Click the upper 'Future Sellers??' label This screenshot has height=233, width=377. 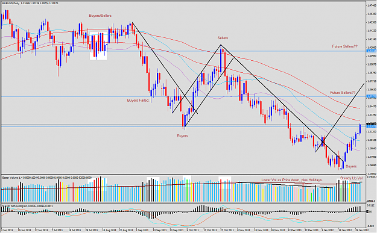tap(345, 46)
